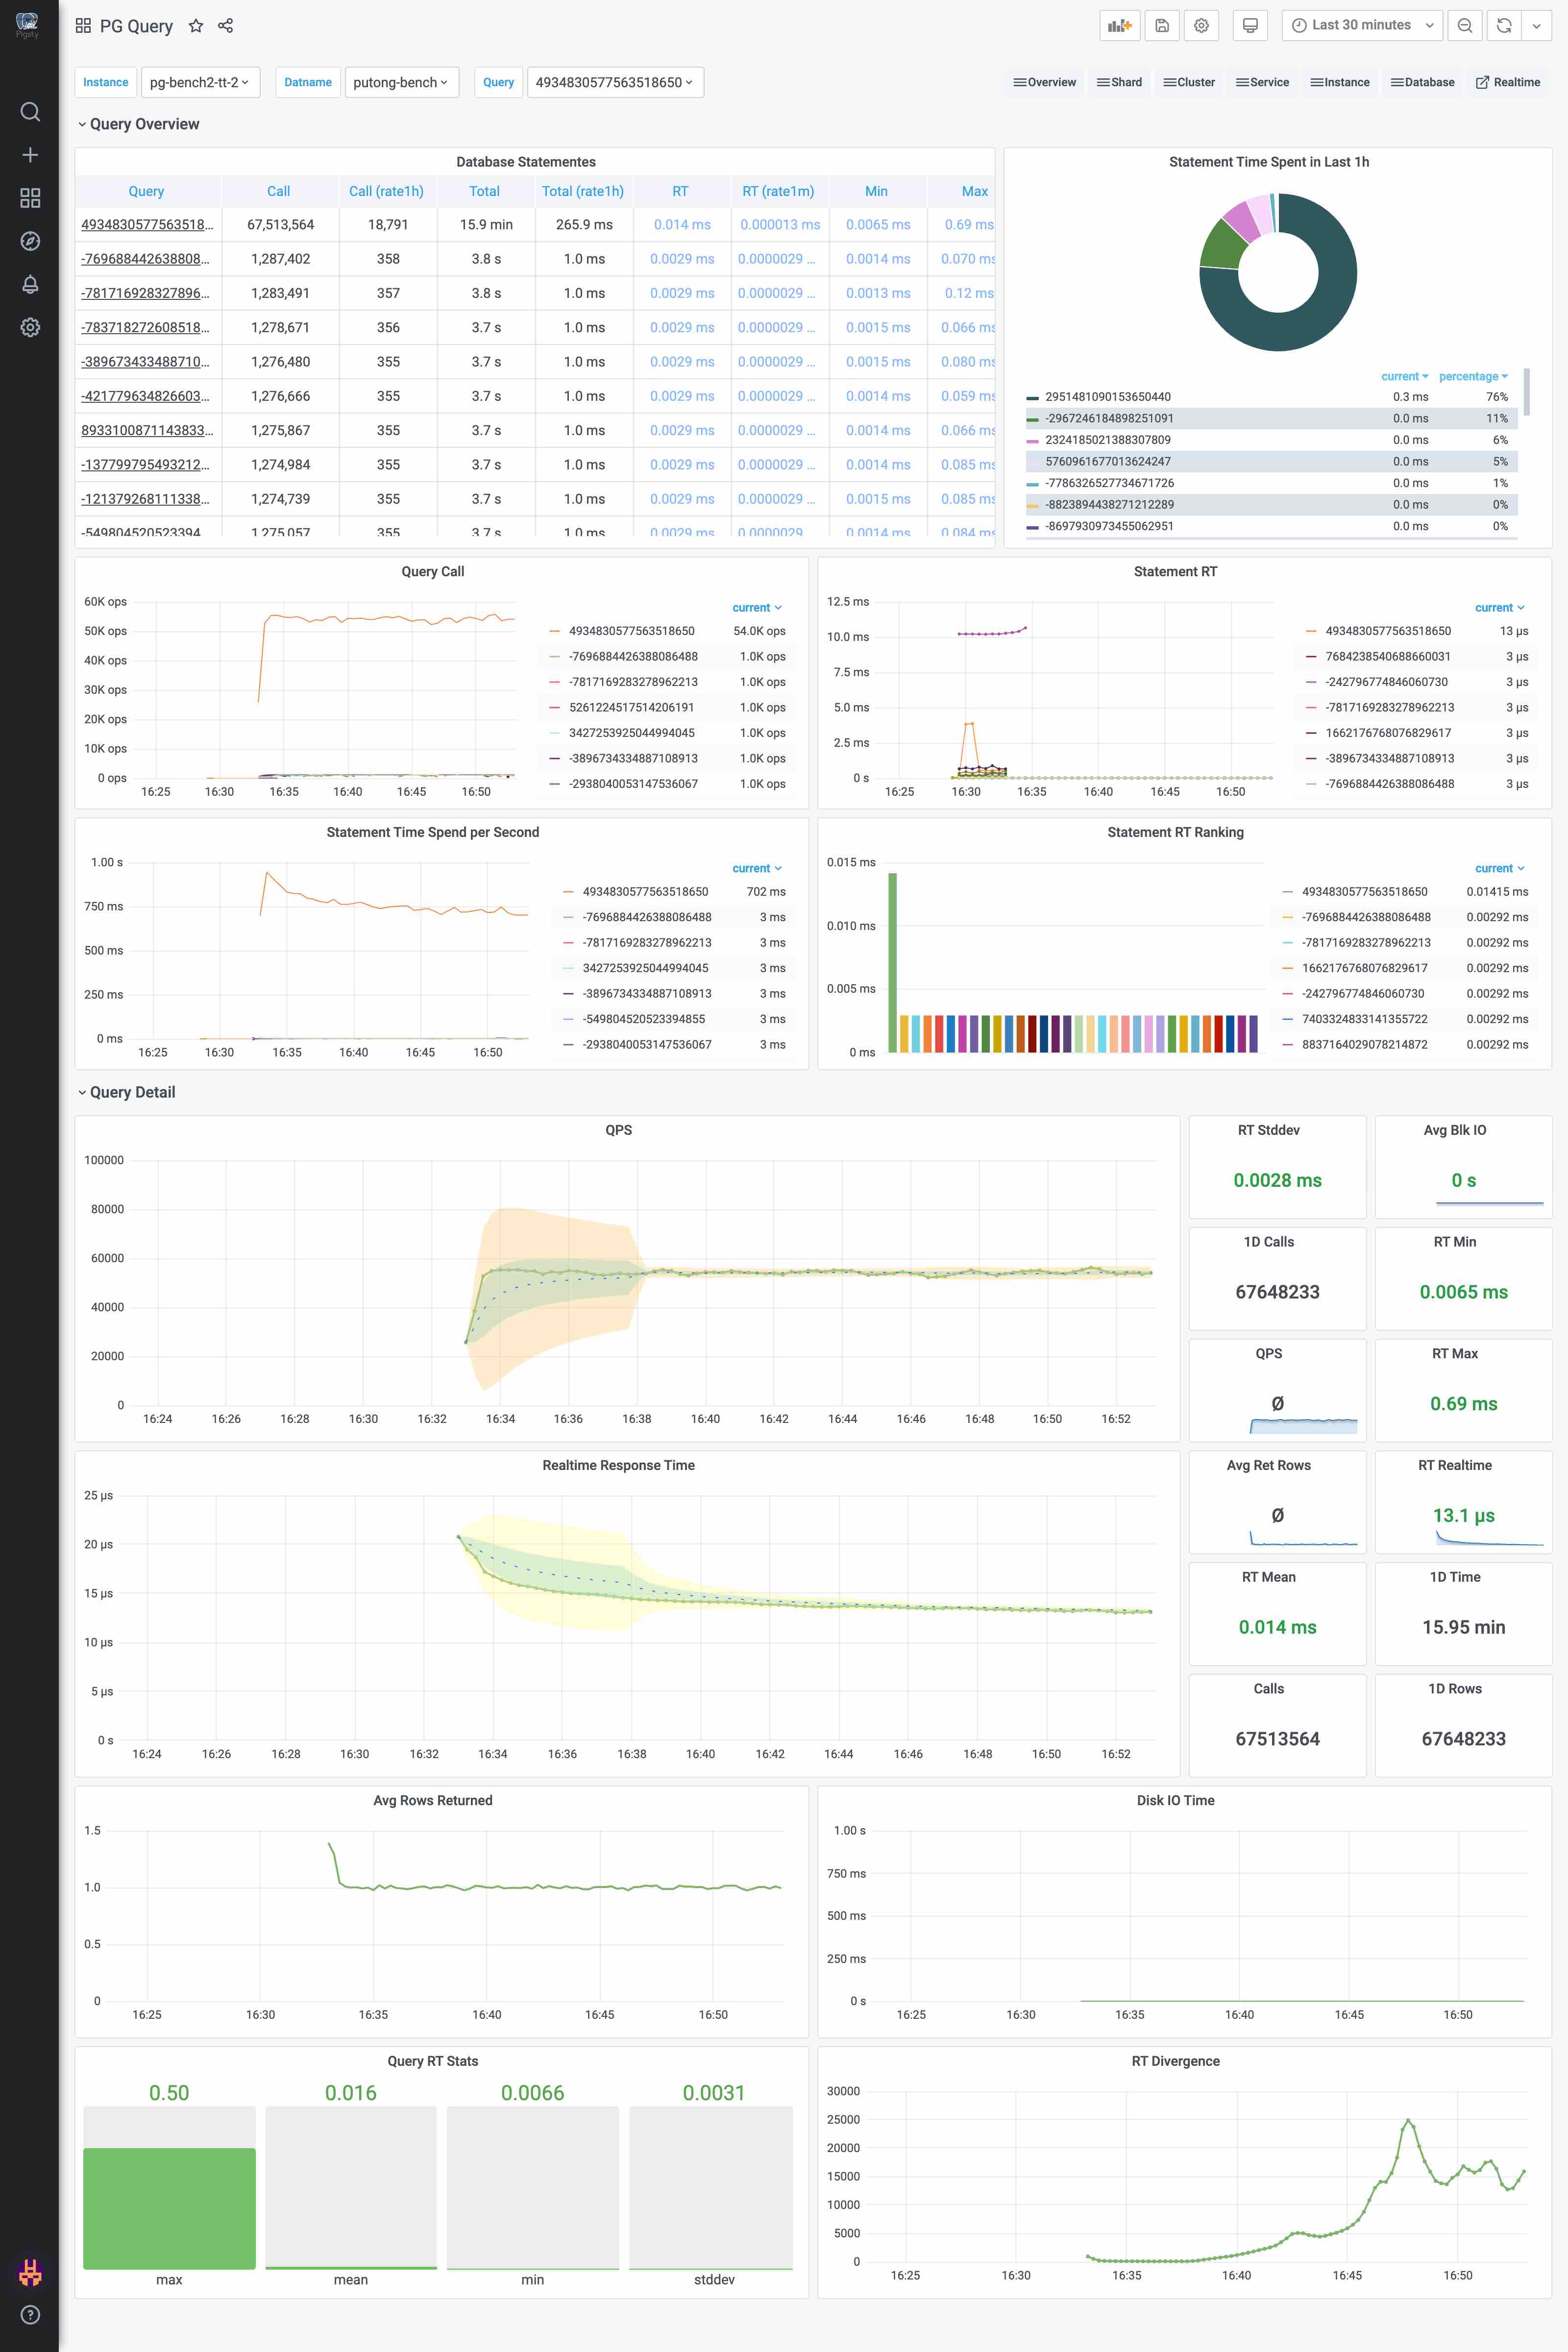The height and width of the screenshot is (2352, 1568).
Task: Go to the Cluster dashboard link
Action: click(x=1189, y=82)
